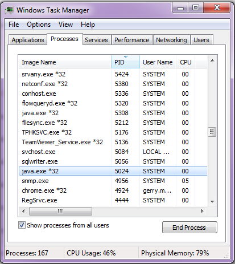The height and width of the screenshot is (264, 235).
Task: Select highlighted java.exe *32 PID 5024
Action: point(113,171)
